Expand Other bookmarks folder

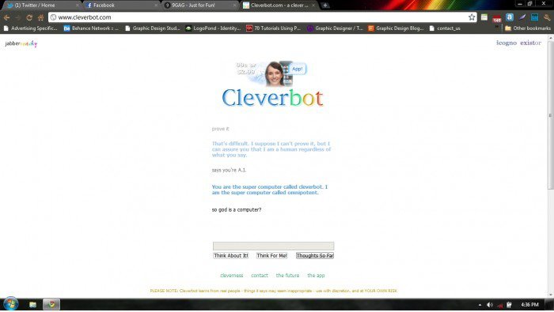point(528,28)
